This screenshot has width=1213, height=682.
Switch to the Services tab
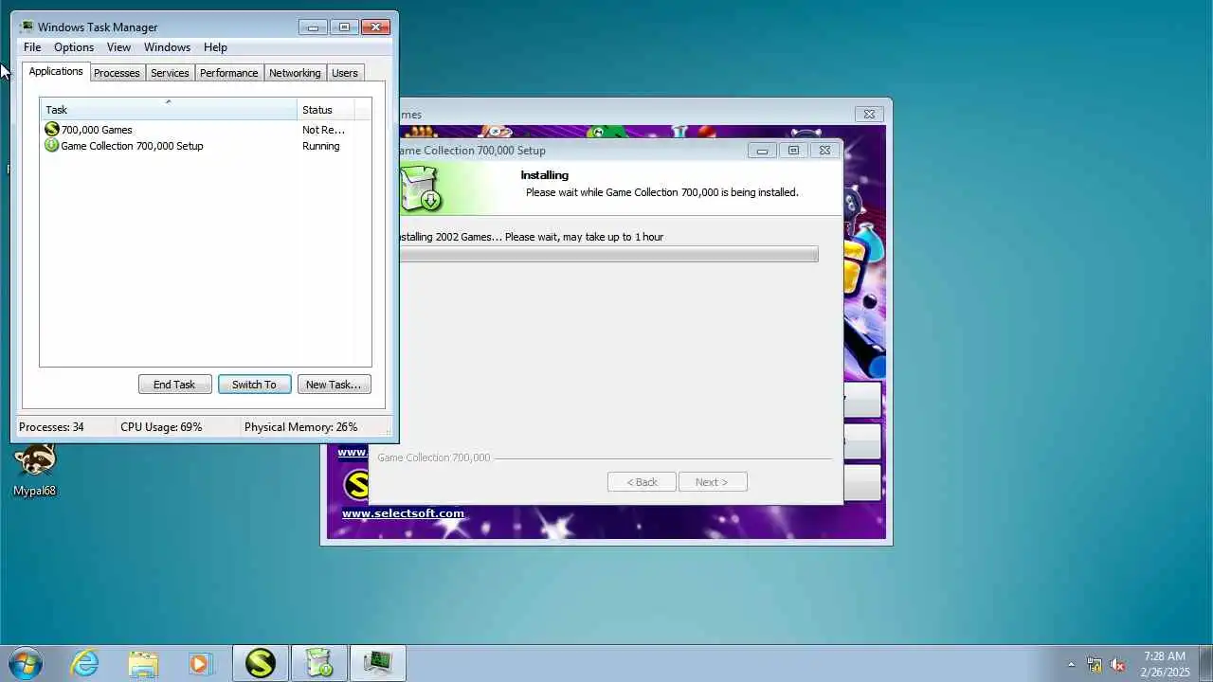pyautogui.click(x=170, y=73)
